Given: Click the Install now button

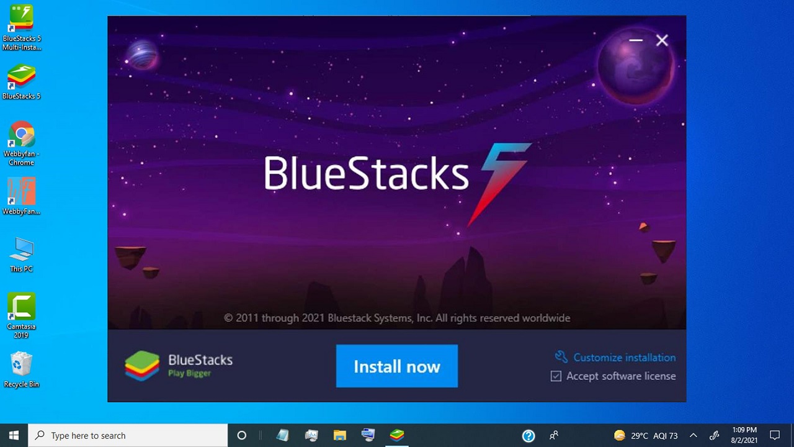Looking at the screenshot, I should tap(397, 366).
